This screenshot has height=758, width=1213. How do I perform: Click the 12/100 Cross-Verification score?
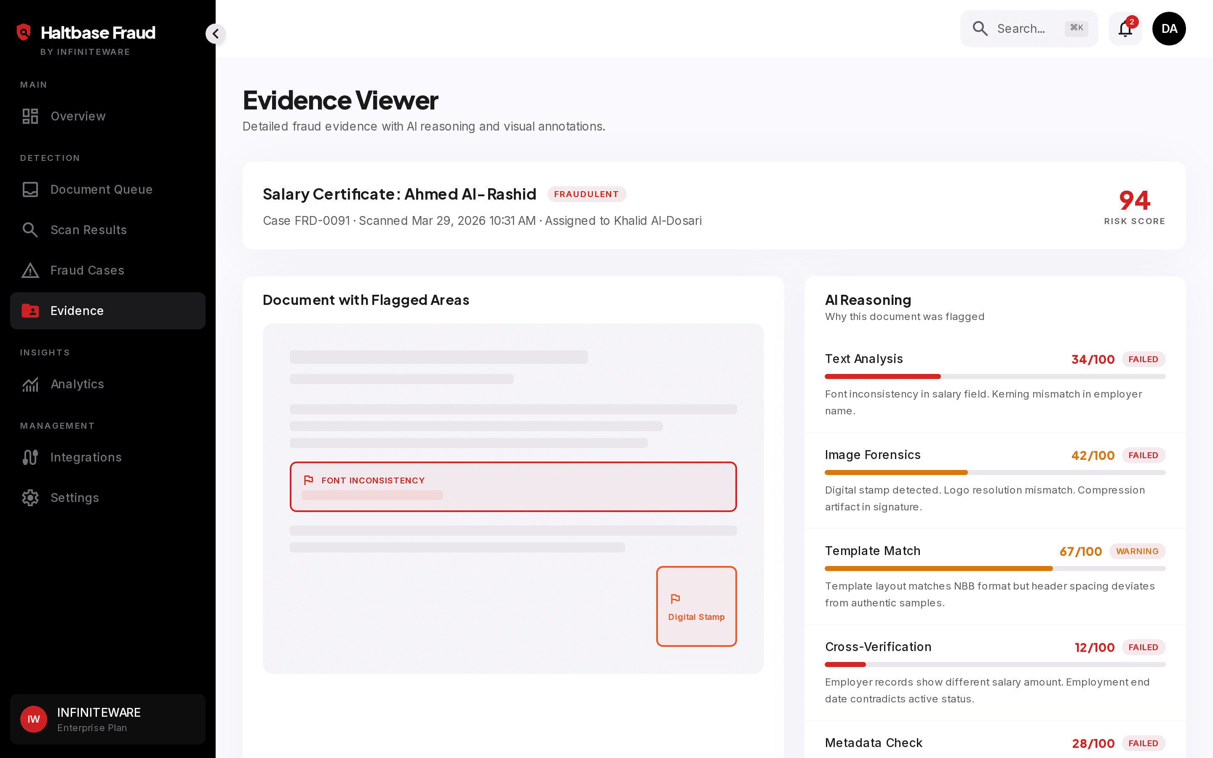(x=1095, y=647)
